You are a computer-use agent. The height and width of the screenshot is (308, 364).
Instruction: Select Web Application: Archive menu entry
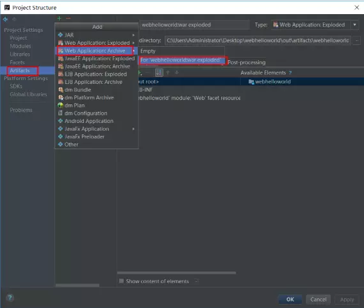click(95, 51)
